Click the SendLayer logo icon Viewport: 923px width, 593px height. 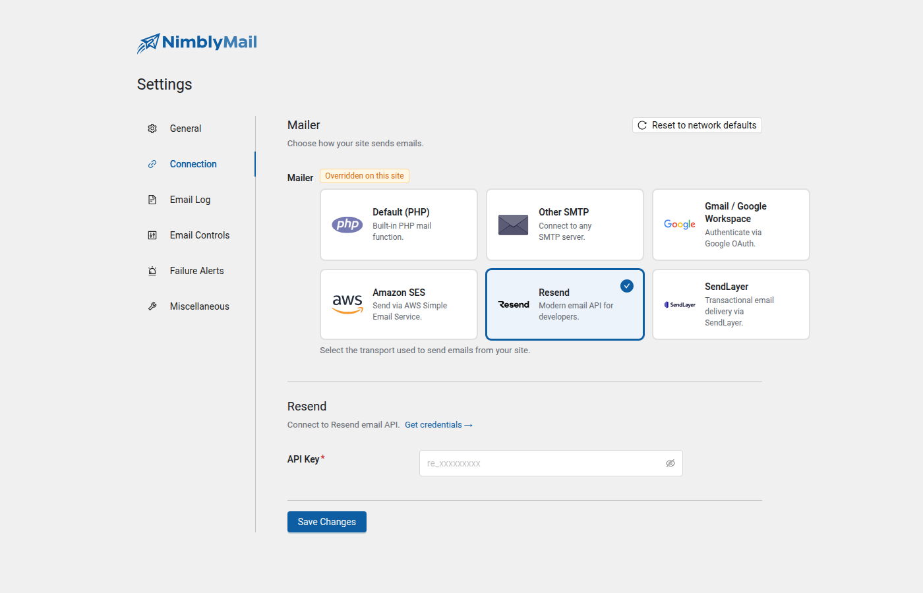click(680, 304)
